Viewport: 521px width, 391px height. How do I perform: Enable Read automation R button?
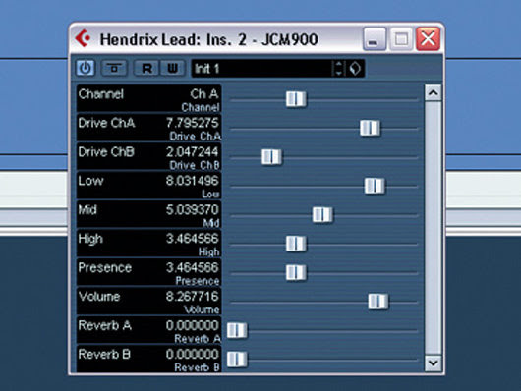(x=146, y=69)
